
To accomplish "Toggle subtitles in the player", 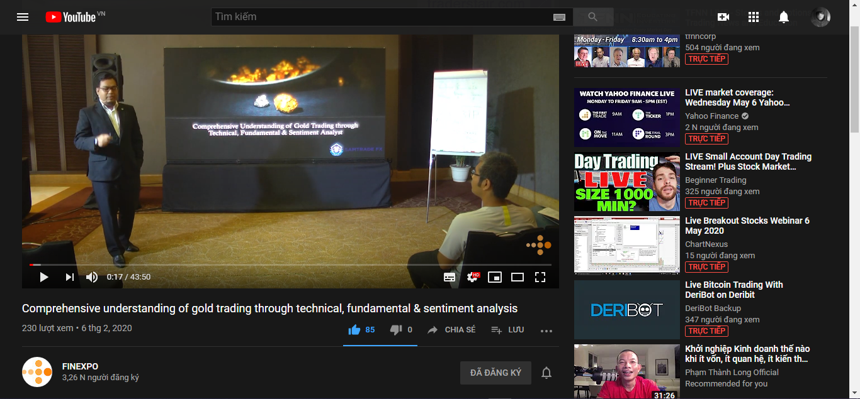I will pos(450,277).
